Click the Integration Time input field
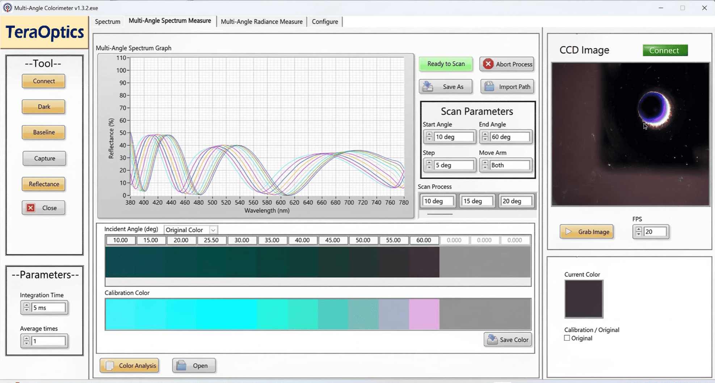The image size is (715, 383). coord(49,307)
